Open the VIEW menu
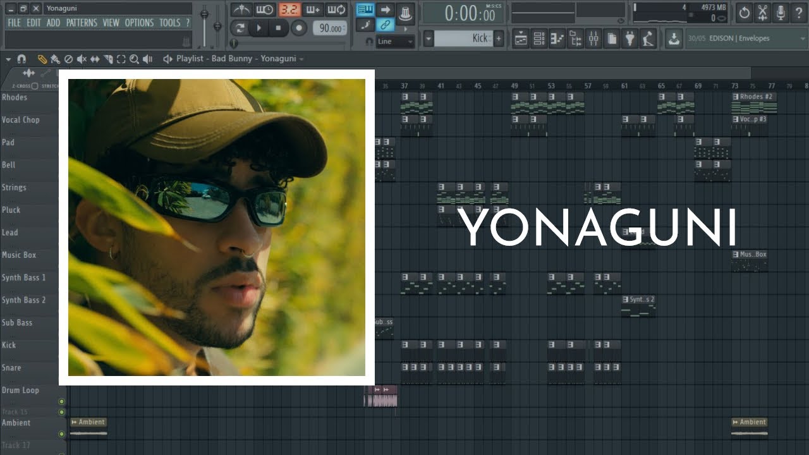This screenshot has width=809, height=455. tap(111, 23)
